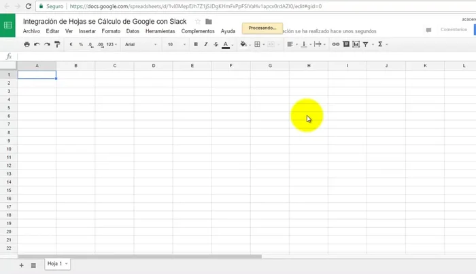Toggle bold text formatting
This screenshot has height=274, width=476.
[196, 44]
